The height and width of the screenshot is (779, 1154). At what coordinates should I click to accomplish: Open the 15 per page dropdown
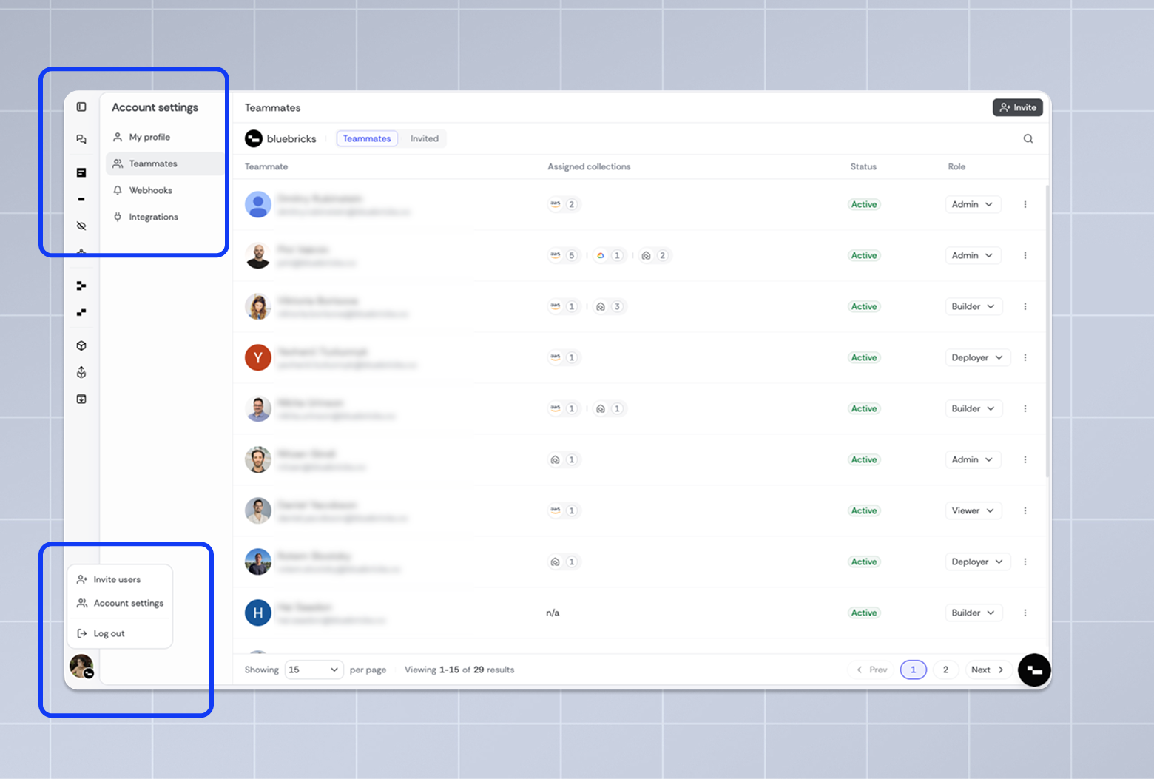314,670
